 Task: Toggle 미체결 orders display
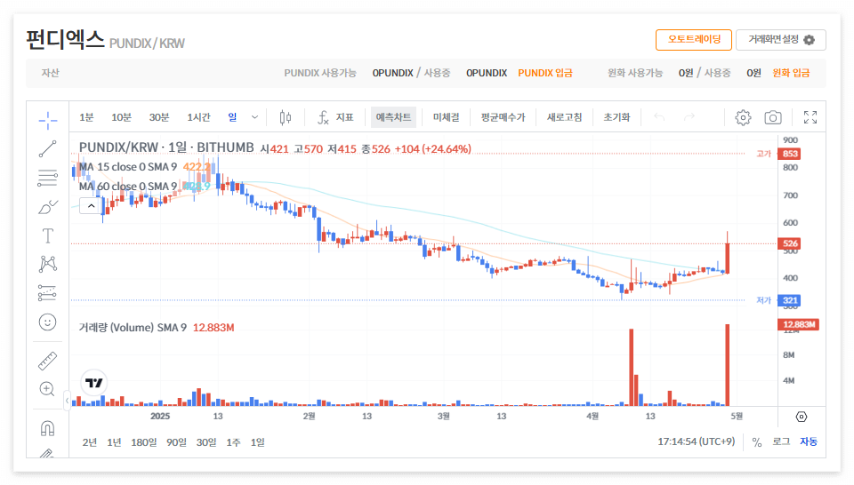pyautogui.click(x=446, y=117)
